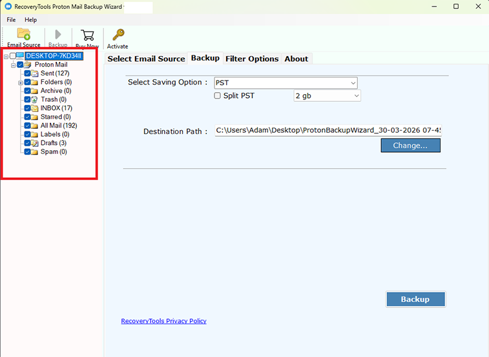This screenshot has height=357, width=489.
Task: Switch to the About tab
Action: click(297, 59)
